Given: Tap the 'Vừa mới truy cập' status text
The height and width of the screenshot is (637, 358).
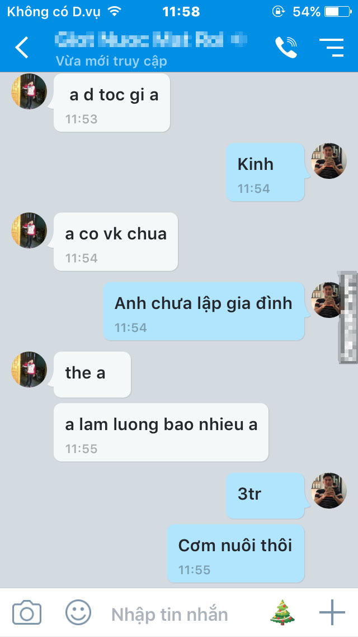Looking at the screenshot, I should [x=111, y=61].
